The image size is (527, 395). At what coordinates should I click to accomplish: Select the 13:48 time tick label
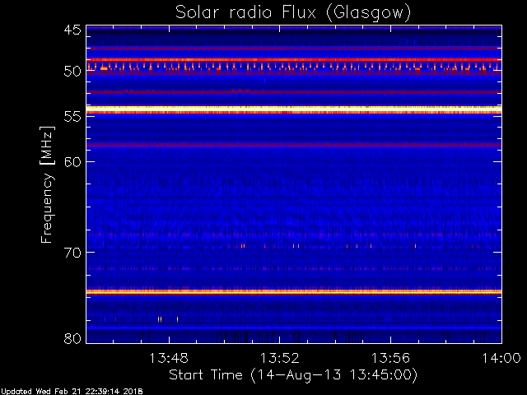coord(170,358)
